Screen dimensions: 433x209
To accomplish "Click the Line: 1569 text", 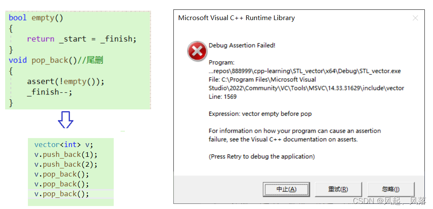I will pyautogui.click(x=222, y=97).
